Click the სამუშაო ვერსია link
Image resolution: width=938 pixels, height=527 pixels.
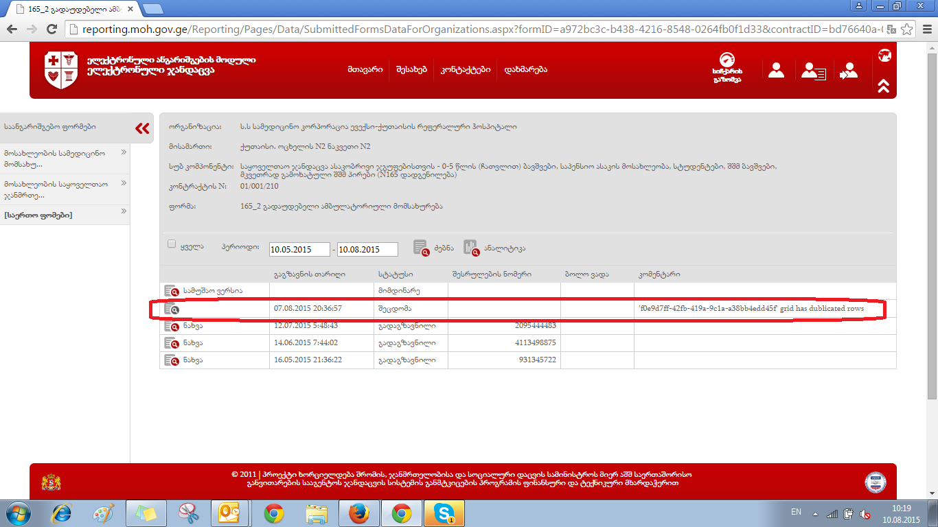213,291
